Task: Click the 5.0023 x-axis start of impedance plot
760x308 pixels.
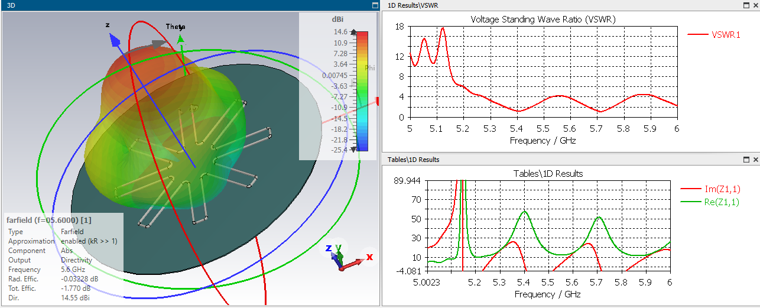Action: point(426,283)
